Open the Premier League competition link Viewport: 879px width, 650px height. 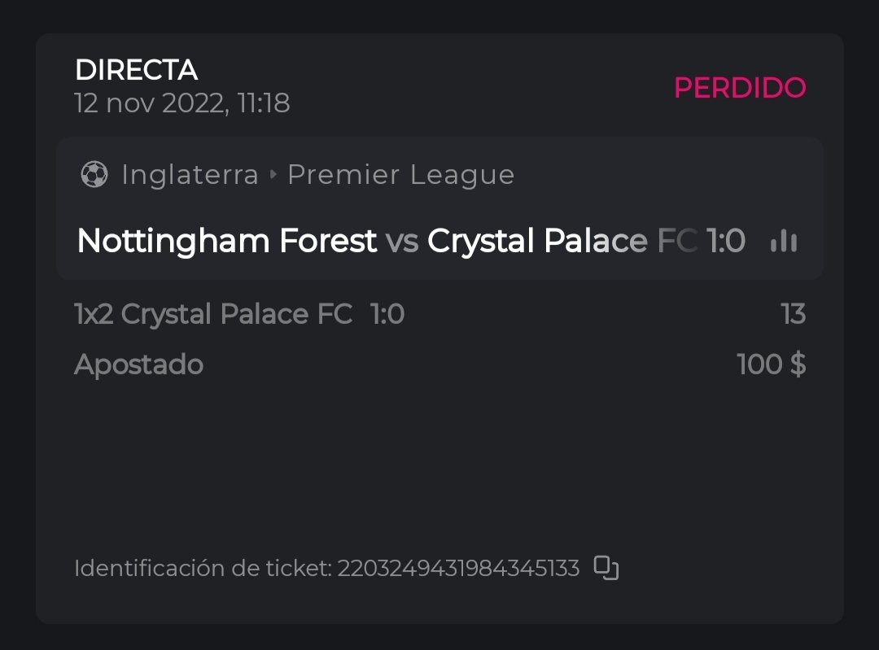[x=400, y=175]
